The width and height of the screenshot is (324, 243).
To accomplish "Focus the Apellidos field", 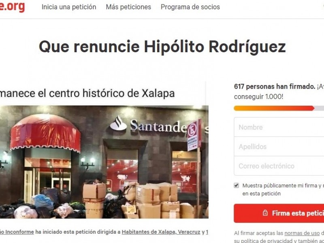I will tap(279, 147).
